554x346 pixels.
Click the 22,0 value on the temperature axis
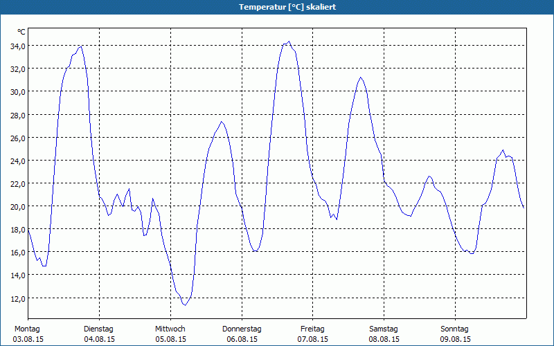17,183
